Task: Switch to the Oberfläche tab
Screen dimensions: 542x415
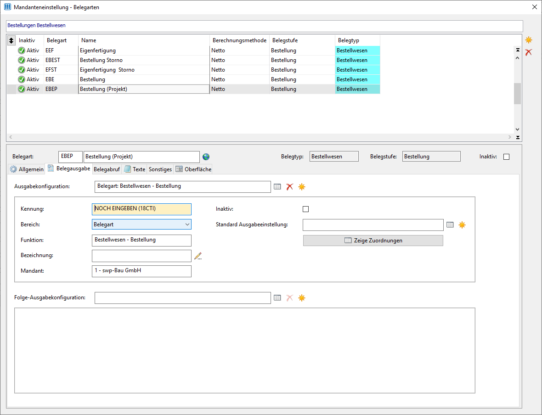Action: tap(193, 169)
